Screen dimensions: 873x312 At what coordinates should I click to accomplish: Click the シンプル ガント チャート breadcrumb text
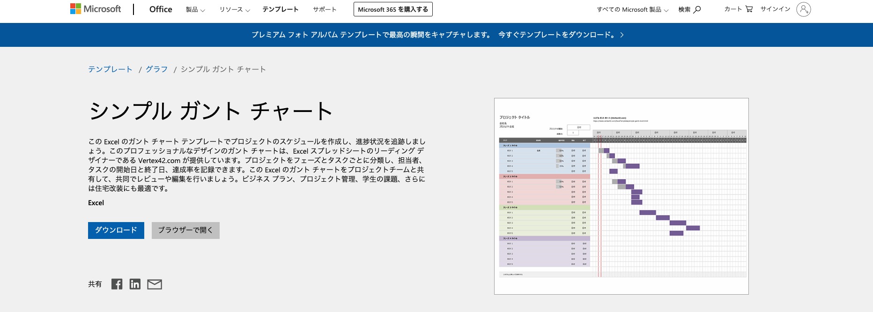[x=223, y=69]
